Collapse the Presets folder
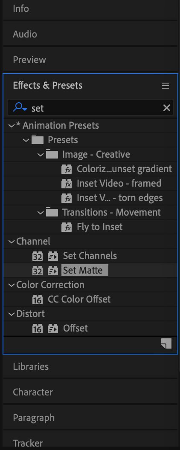The width and height of the screenshot is (180, 450). pos(26,140)
